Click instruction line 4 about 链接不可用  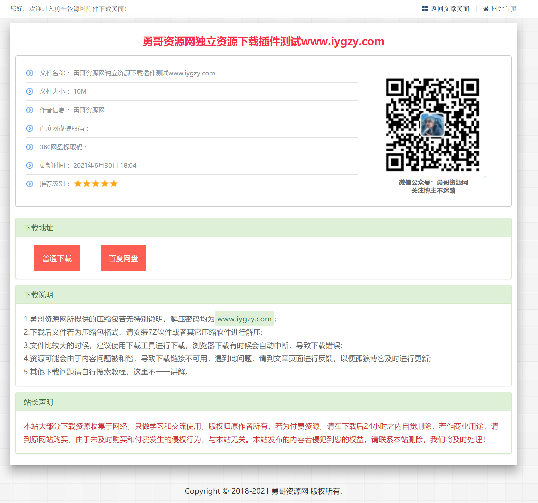[x=227, y=358]
